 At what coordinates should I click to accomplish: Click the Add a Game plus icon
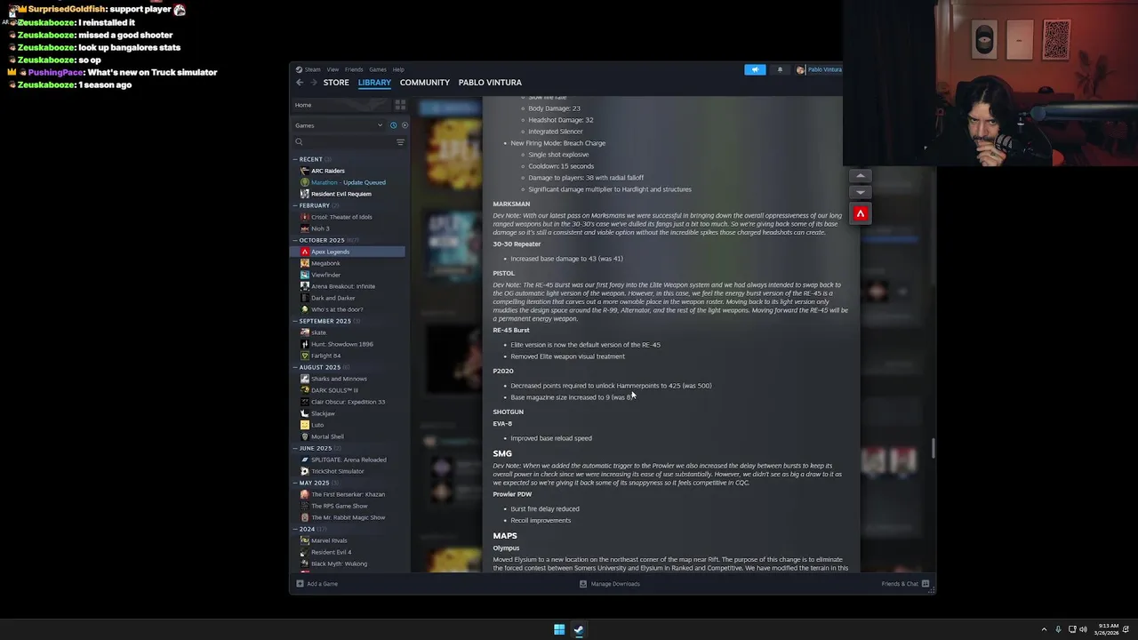pyautogui.click(x=300, y=584)
